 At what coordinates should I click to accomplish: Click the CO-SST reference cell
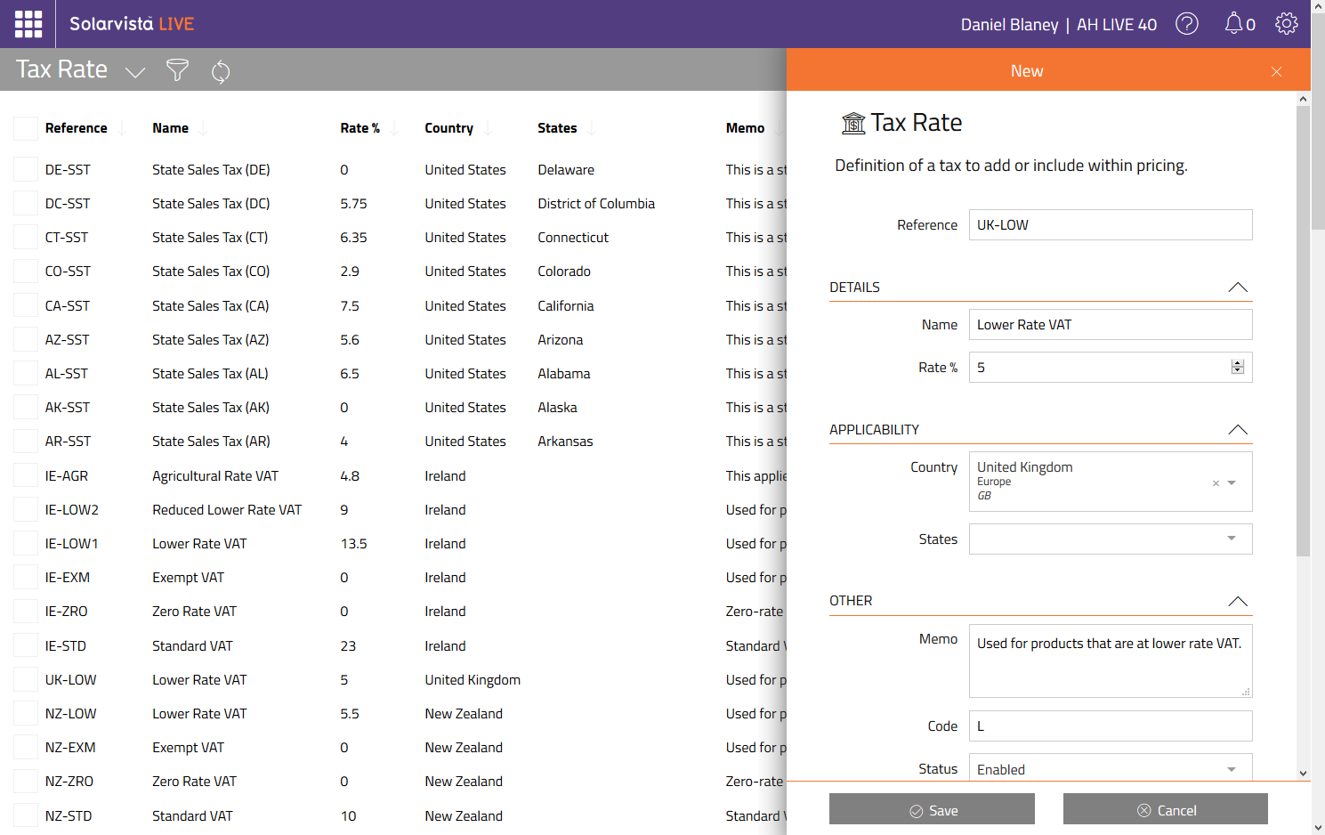click(x=68, y=272)
